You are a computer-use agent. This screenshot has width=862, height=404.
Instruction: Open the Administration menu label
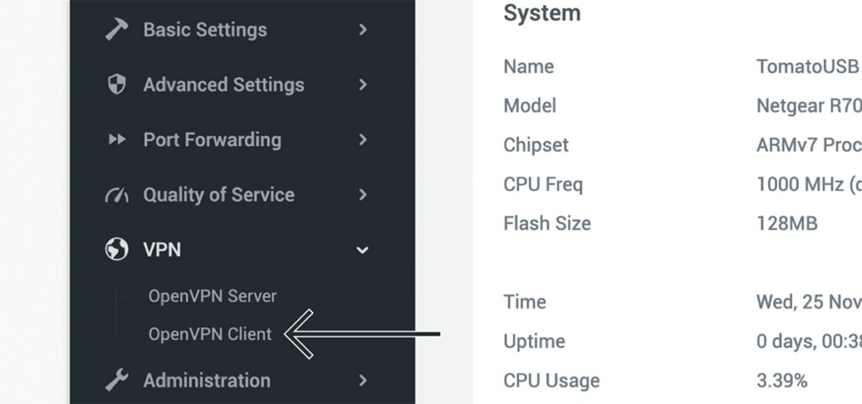click(207, 380)
